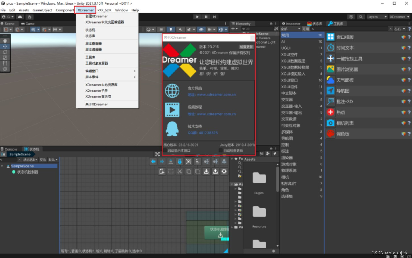Click the globe icon for 官方网站

(x=172, y=91)
